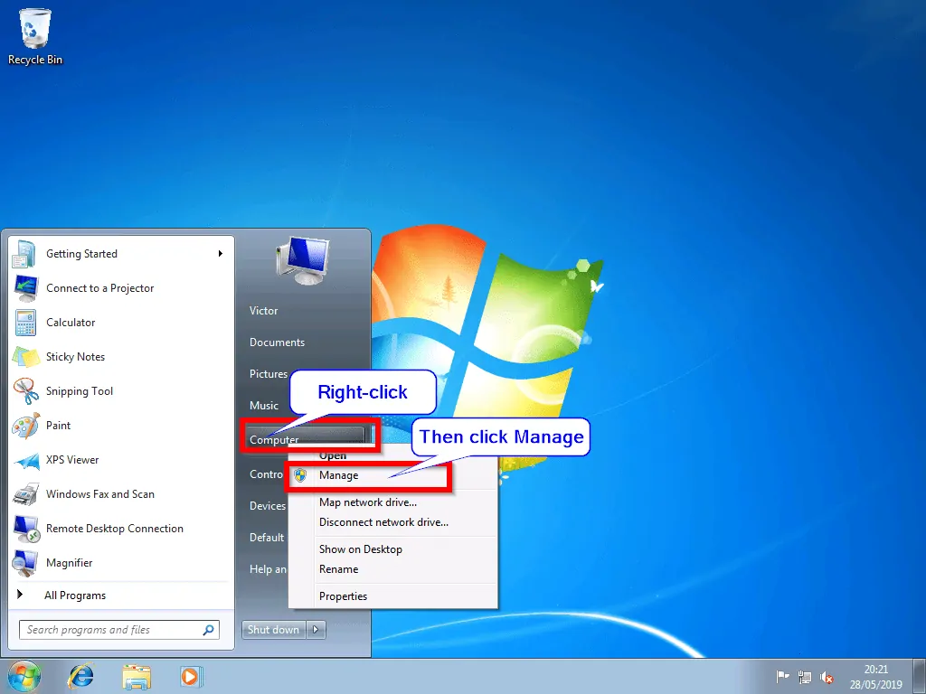The height and width of the screenshot is (694, 926).
Task: Open Help and Support entry
Action: point(268,569)
